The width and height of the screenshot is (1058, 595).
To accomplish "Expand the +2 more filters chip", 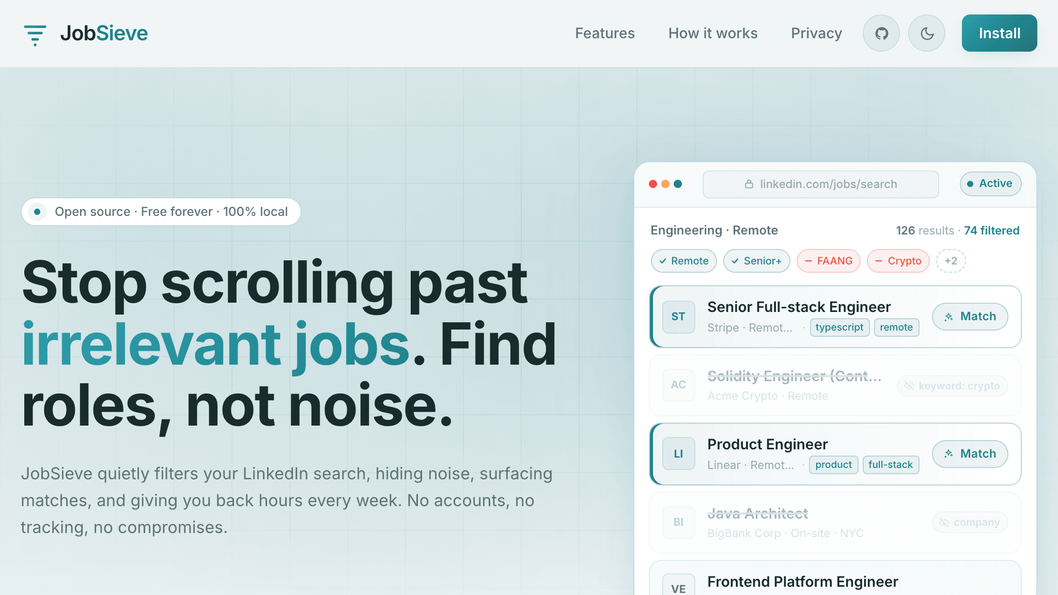I will 951,261.
